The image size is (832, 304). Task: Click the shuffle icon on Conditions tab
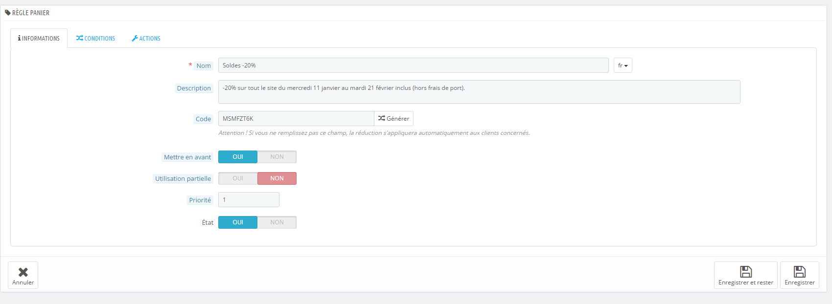tap(79, 38)
